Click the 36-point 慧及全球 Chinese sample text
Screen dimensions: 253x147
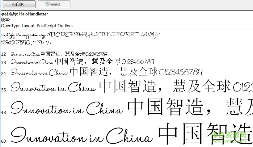click(x=202, y=86)
